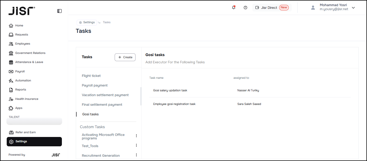Screen dimensions: 367x161
Task: Collapse the sidebar panel icon
Action: (59, 11)
